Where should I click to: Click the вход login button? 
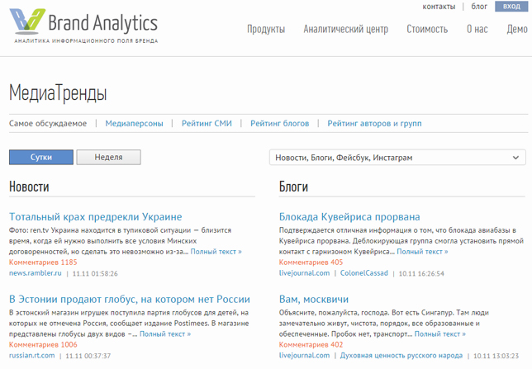511,7
